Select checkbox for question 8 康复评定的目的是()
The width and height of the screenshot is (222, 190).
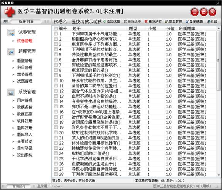(x=56, y=70)
